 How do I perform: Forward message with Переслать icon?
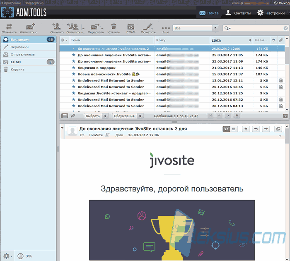pos(95,27)
